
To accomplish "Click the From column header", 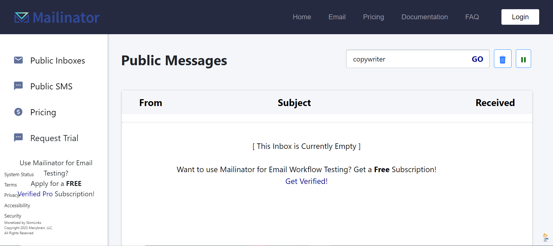I will [x=151, y=103].
